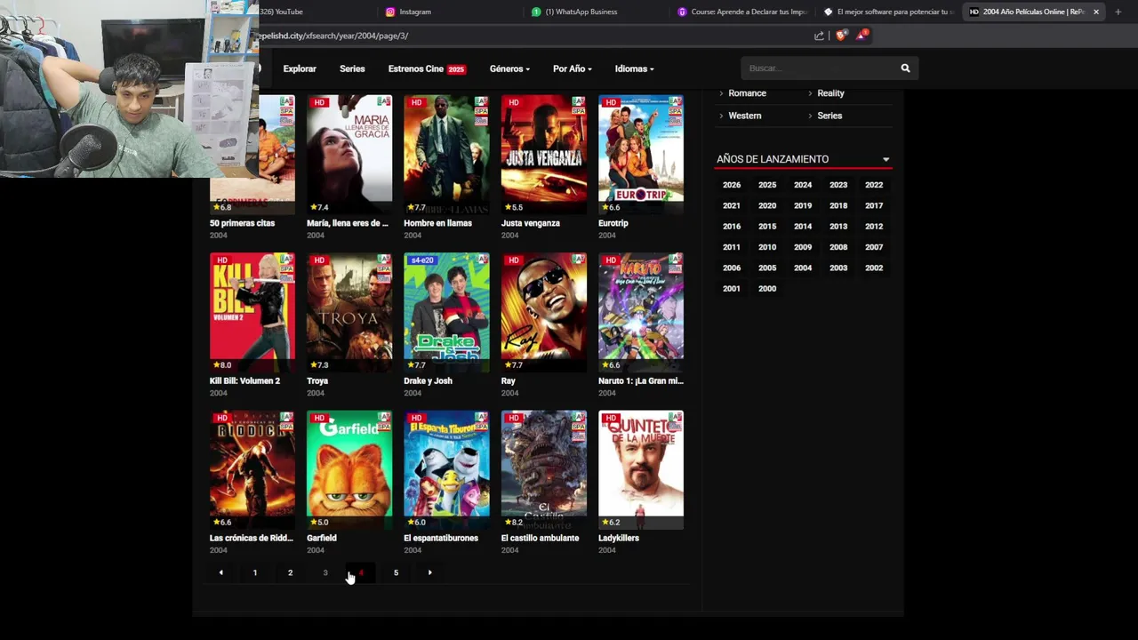This screenshot has width=1138, height=640.
Task: Select year 2024
Action: point(803,185)
